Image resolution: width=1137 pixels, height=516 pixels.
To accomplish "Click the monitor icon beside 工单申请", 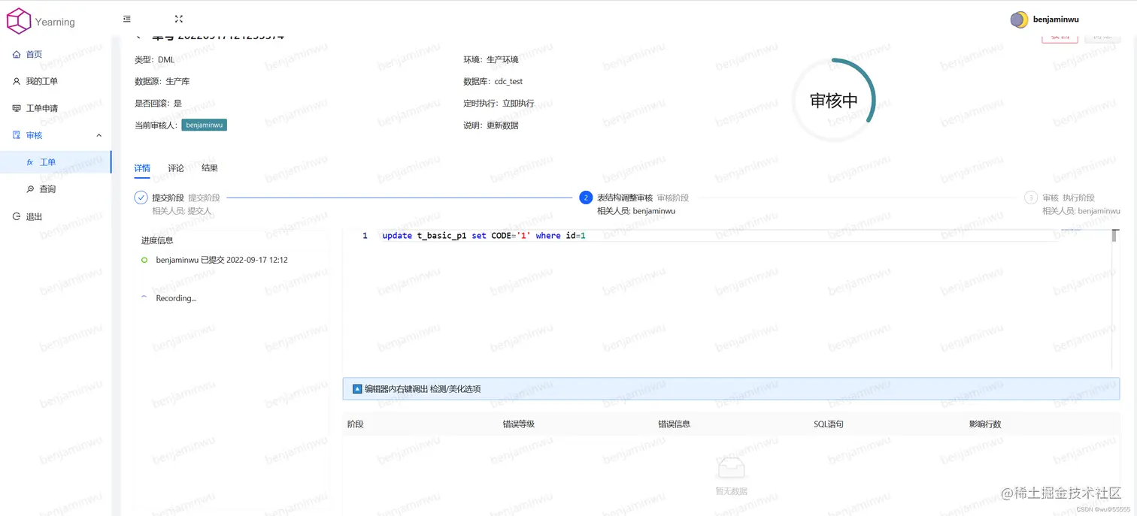I will tap(17, 108).
